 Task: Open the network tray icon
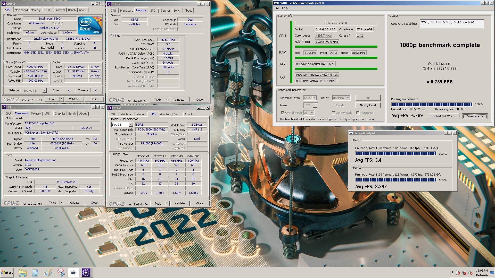pos(464,273)
